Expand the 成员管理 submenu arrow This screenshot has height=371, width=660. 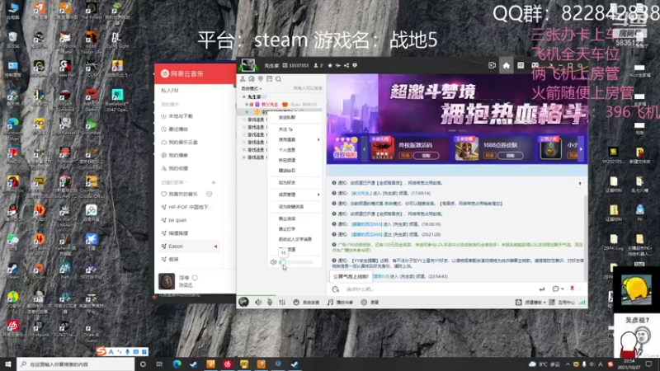click(x=318, y=195)
